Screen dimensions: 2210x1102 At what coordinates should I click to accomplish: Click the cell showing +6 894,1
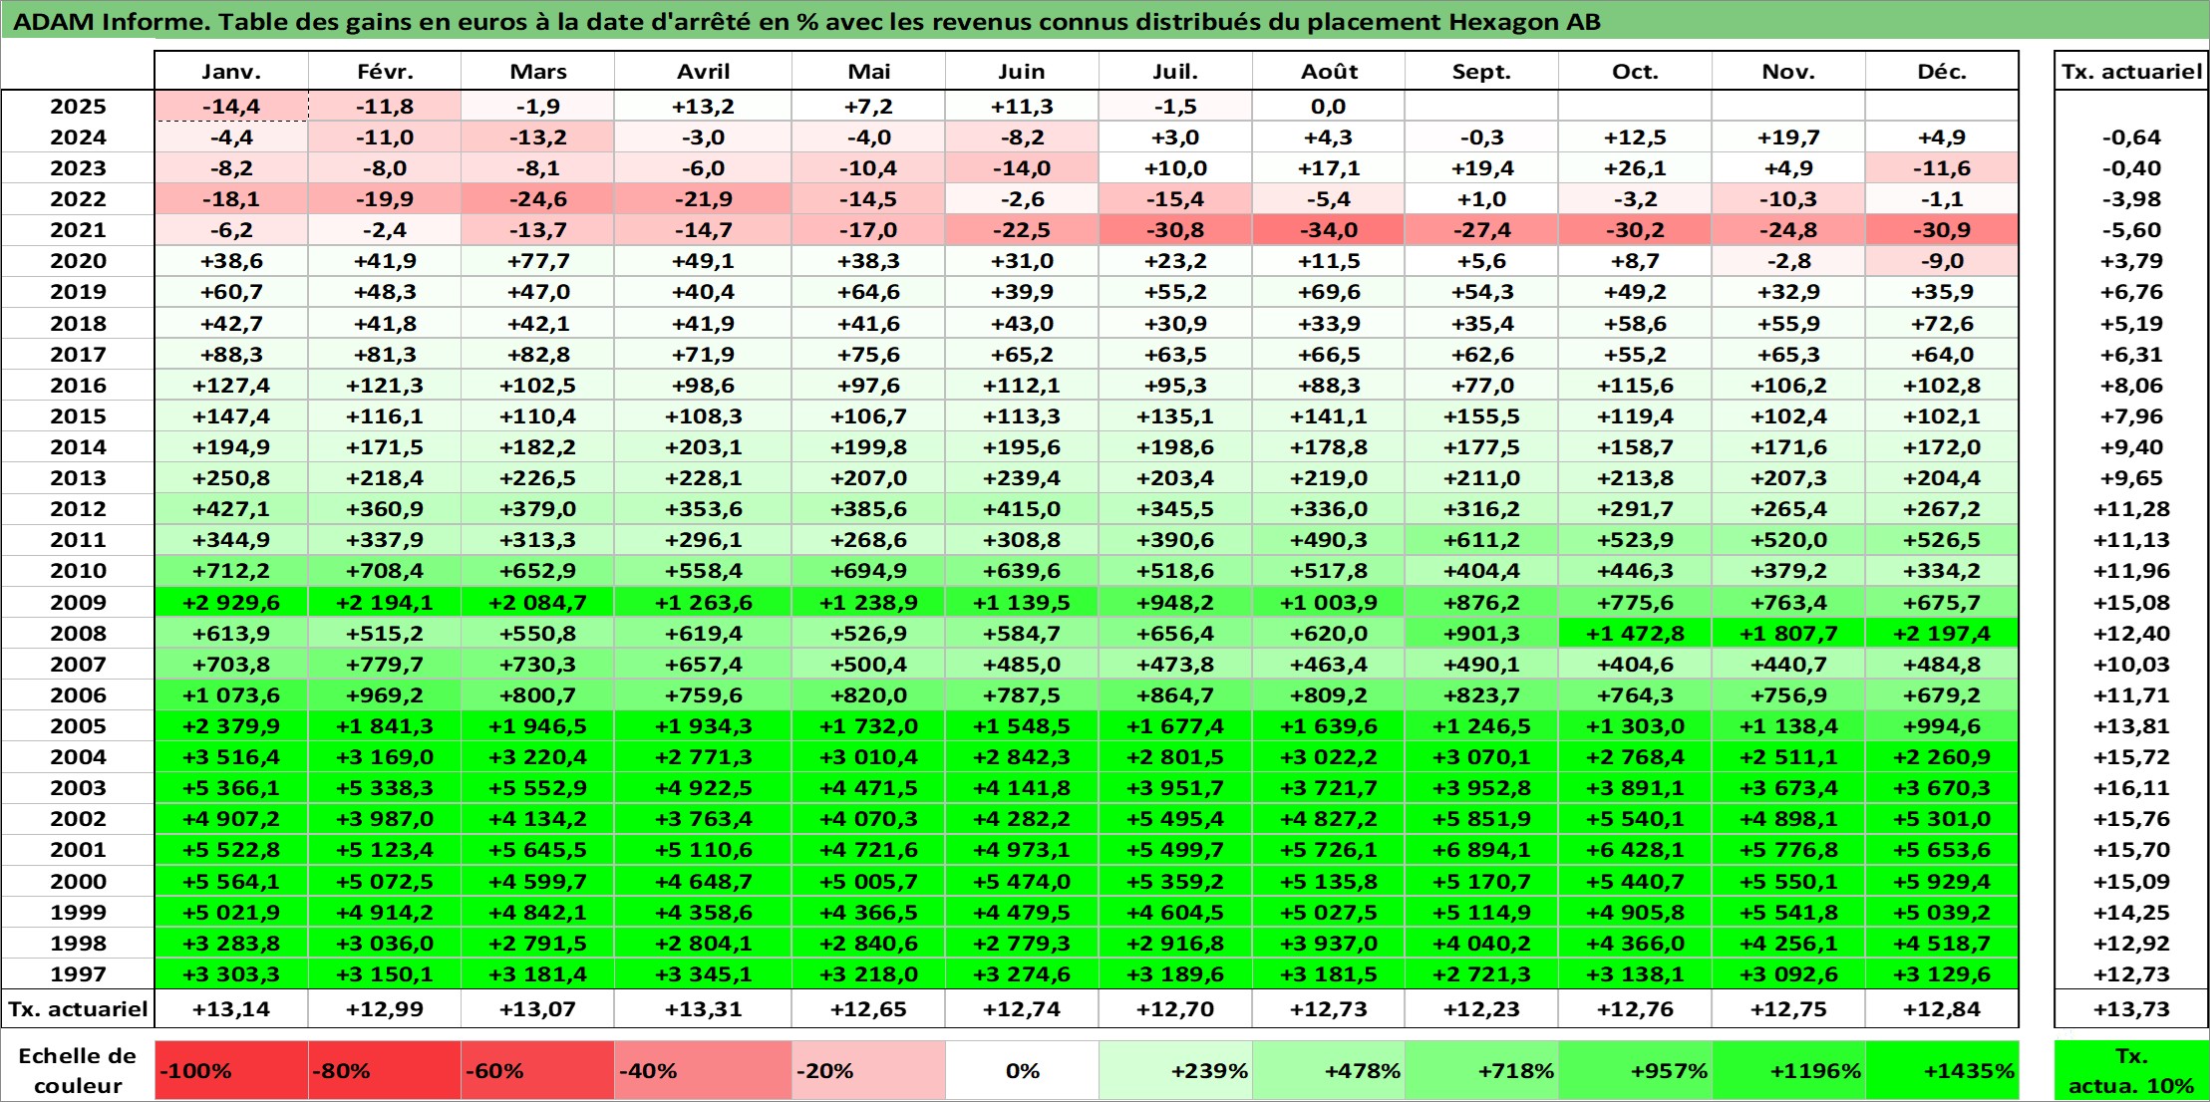pyautogui.click(x=1481, y=850)
